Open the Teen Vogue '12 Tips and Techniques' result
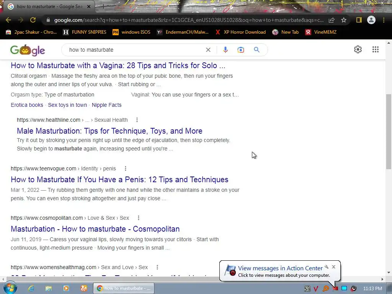The width and height of the screenshot is (392, 294). 119,180
